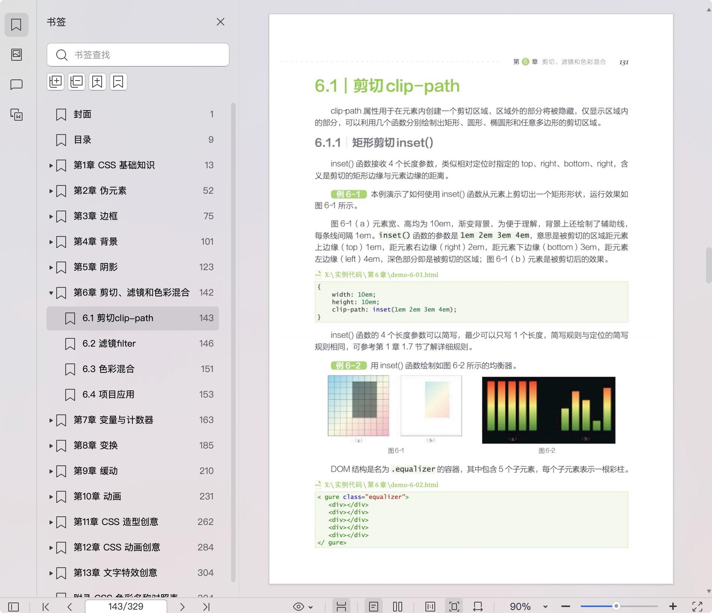Click demo-6-01.html file path text

(381, 275)
